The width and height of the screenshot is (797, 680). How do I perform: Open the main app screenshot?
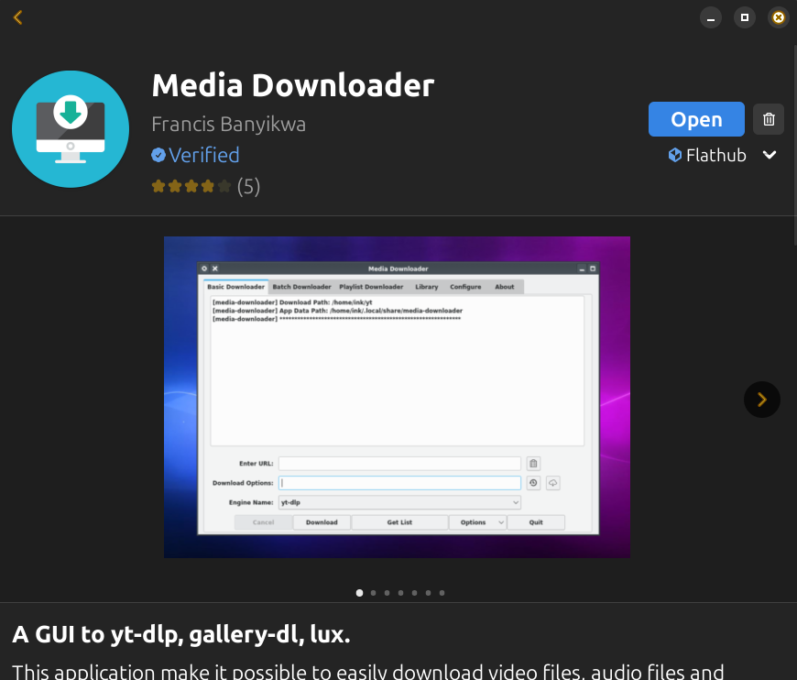click(397, 397)
